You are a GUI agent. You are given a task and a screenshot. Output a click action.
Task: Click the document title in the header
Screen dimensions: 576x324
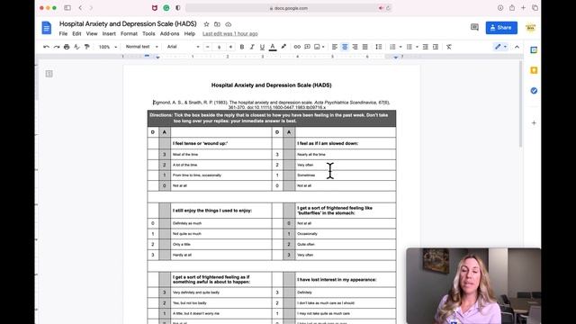point(128,24)
